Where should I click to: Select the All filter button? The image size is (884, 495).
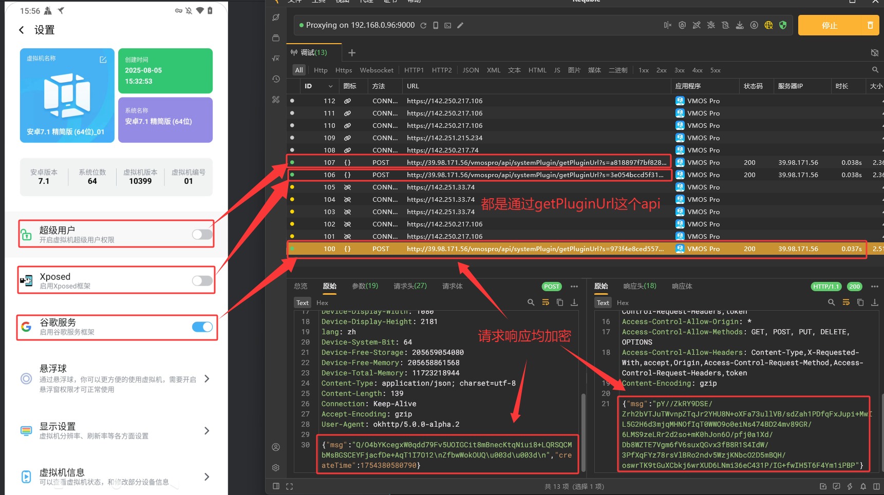click(x=299, y=70)
